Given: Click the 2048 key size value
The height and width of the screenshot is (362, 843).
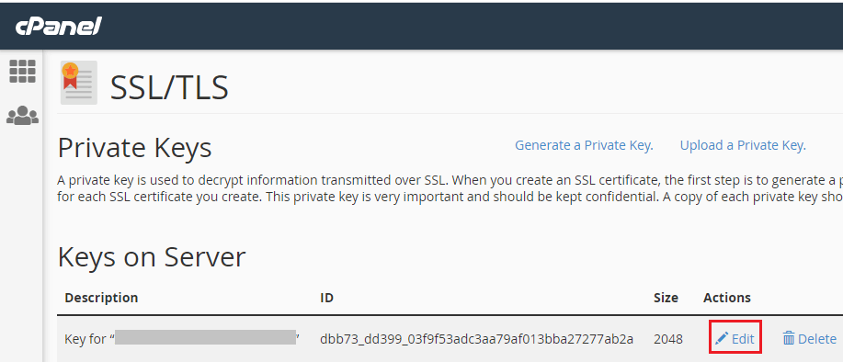Looking at the screenshot, I should click(x=668, y=339).
